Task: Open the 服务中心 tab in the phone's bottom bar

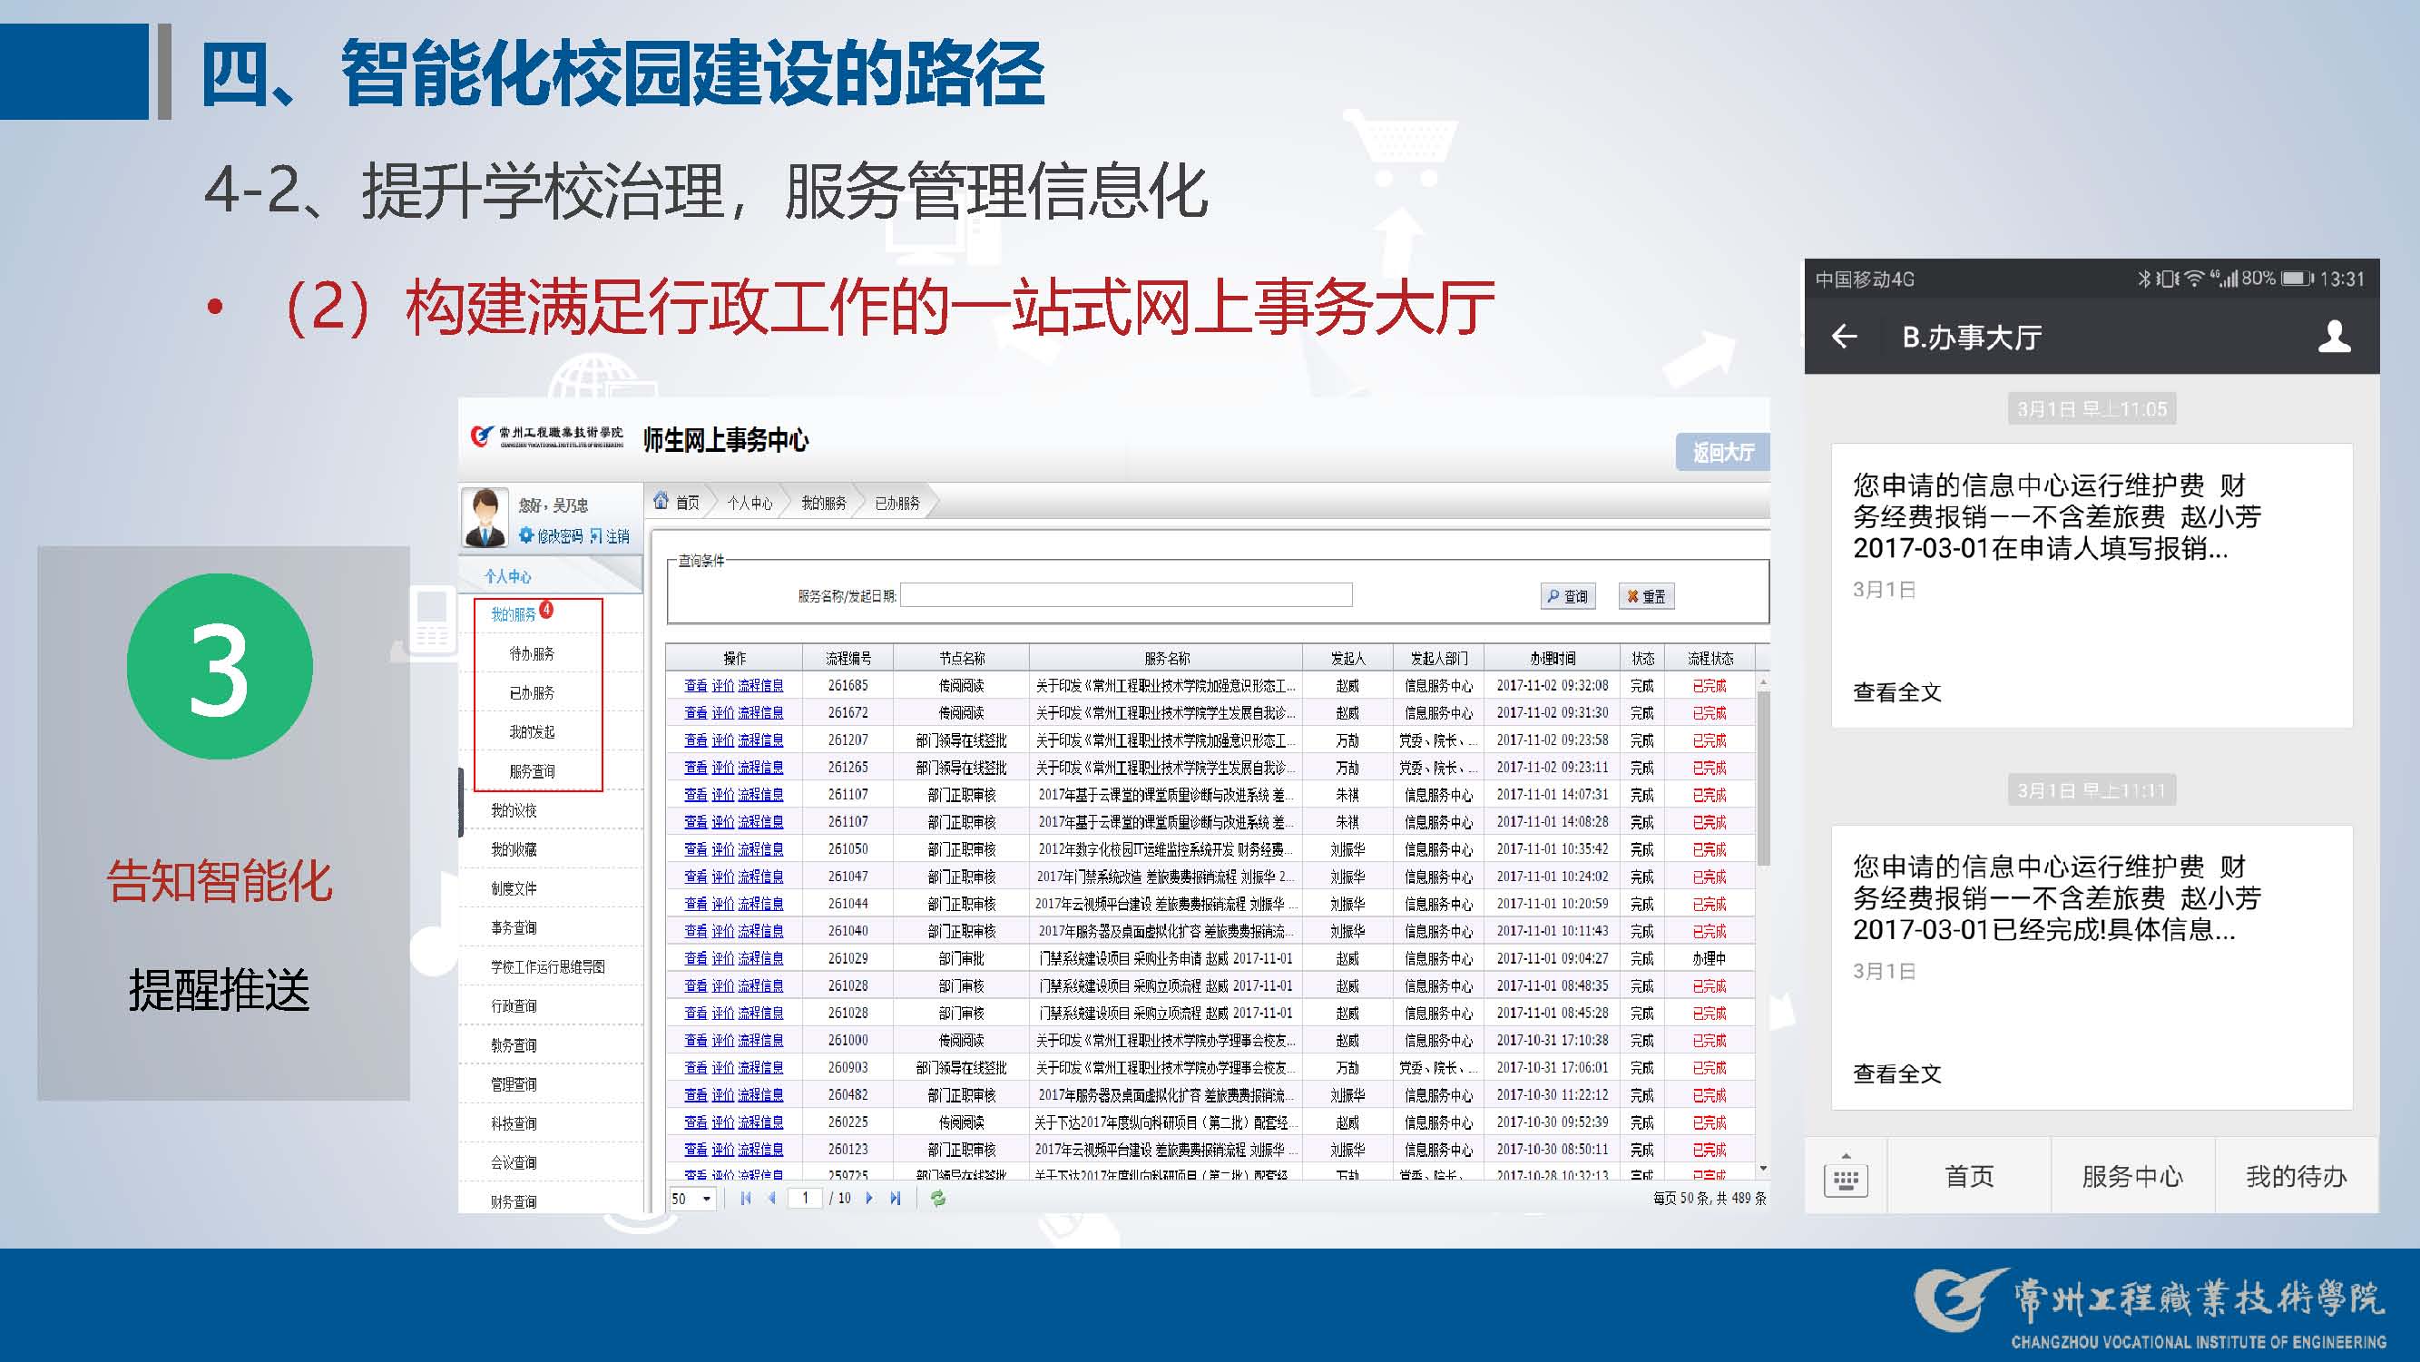Action: [2131, 1176]
